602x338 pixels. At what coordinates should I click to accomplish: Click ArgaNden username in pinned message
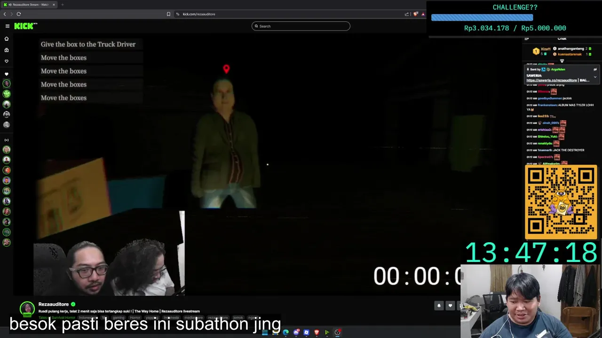(x=558, y=69)
